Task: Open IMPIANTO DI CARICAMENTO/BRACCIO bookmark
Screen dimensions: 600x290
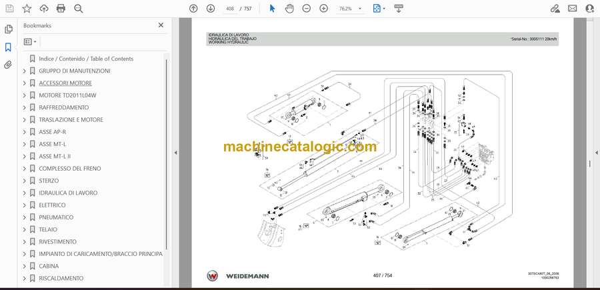Action: 101,254
